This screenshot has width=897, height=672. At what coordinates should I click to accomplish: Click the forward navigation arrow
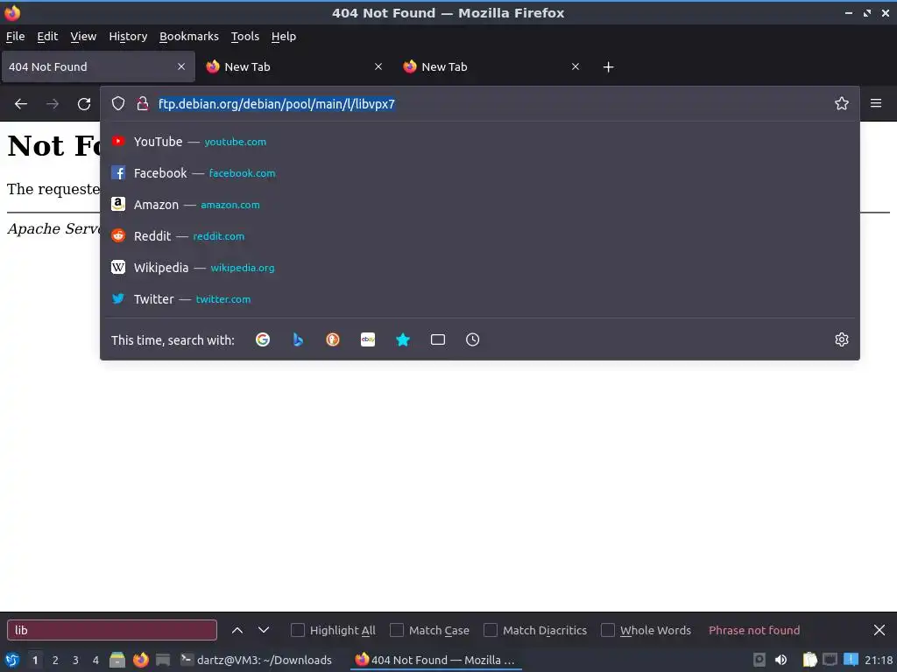point(53,103)
